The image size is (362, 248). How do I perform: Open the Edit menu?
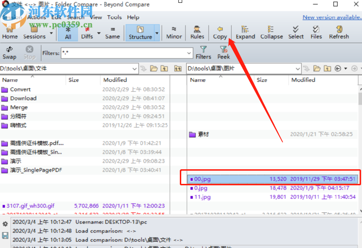56,17
